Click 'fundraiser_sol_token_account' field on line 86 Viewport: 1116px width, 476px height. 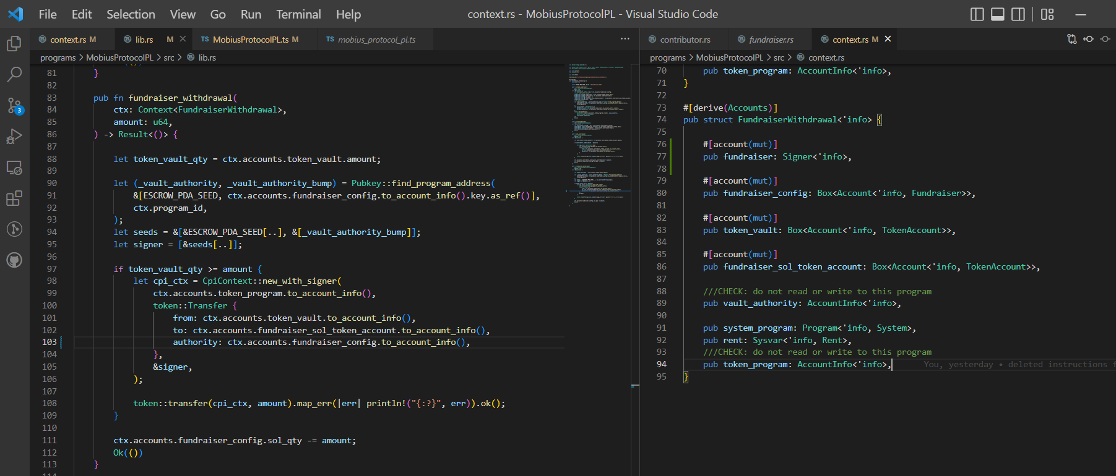[x=792, y=266]
